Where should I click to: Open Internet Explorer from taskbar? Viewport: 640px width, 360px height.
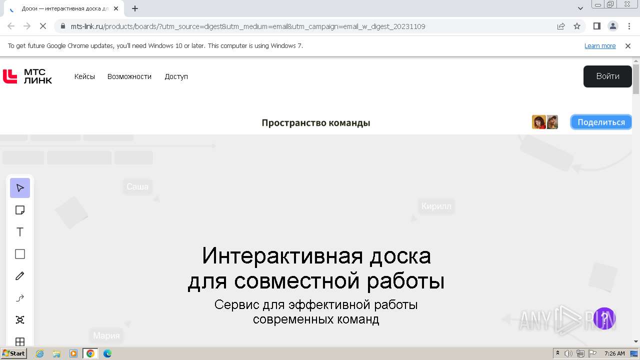click(39, 353)
